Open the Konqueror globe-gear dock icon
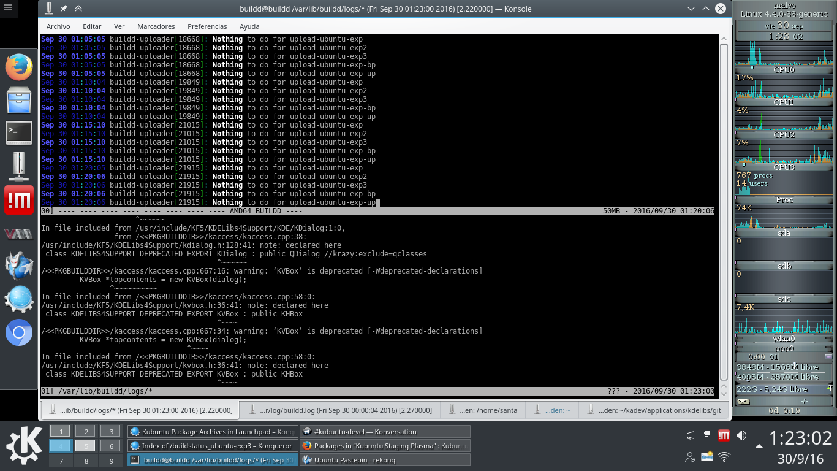Viewport: 837px width, 471px height. coord(19,300)
